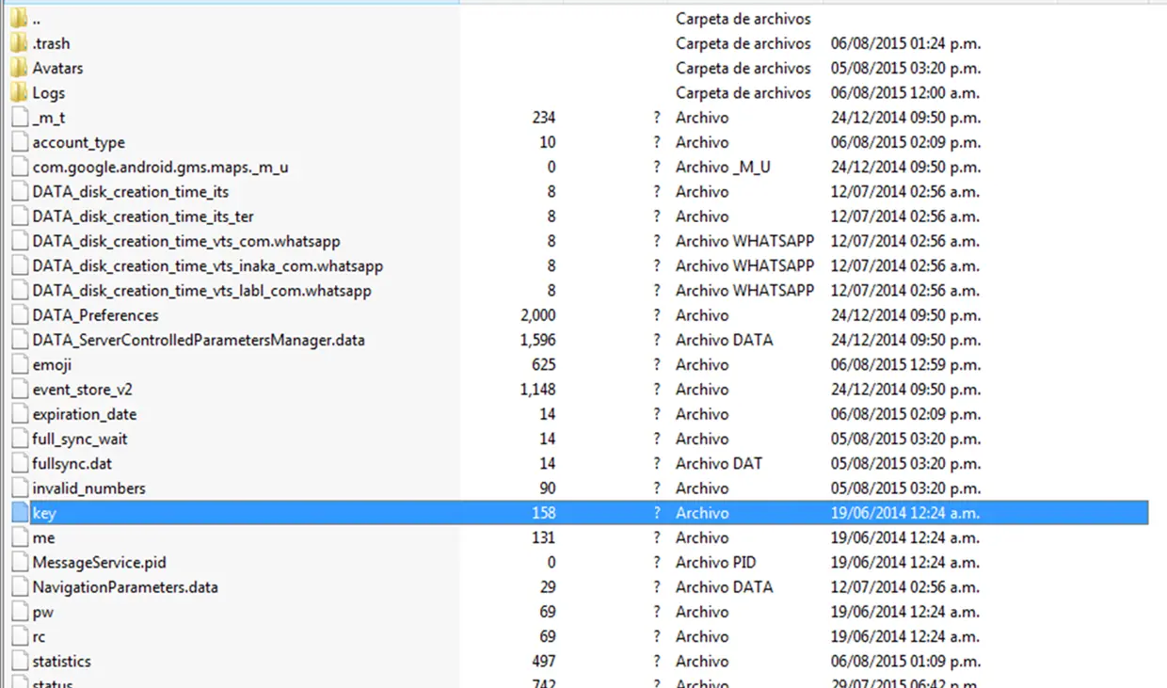Select the file name 'pw'

(42, 612)
